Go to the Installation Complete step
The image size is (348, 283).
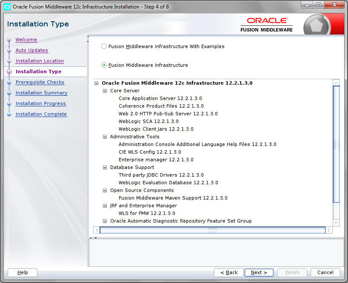coord(41,114)
